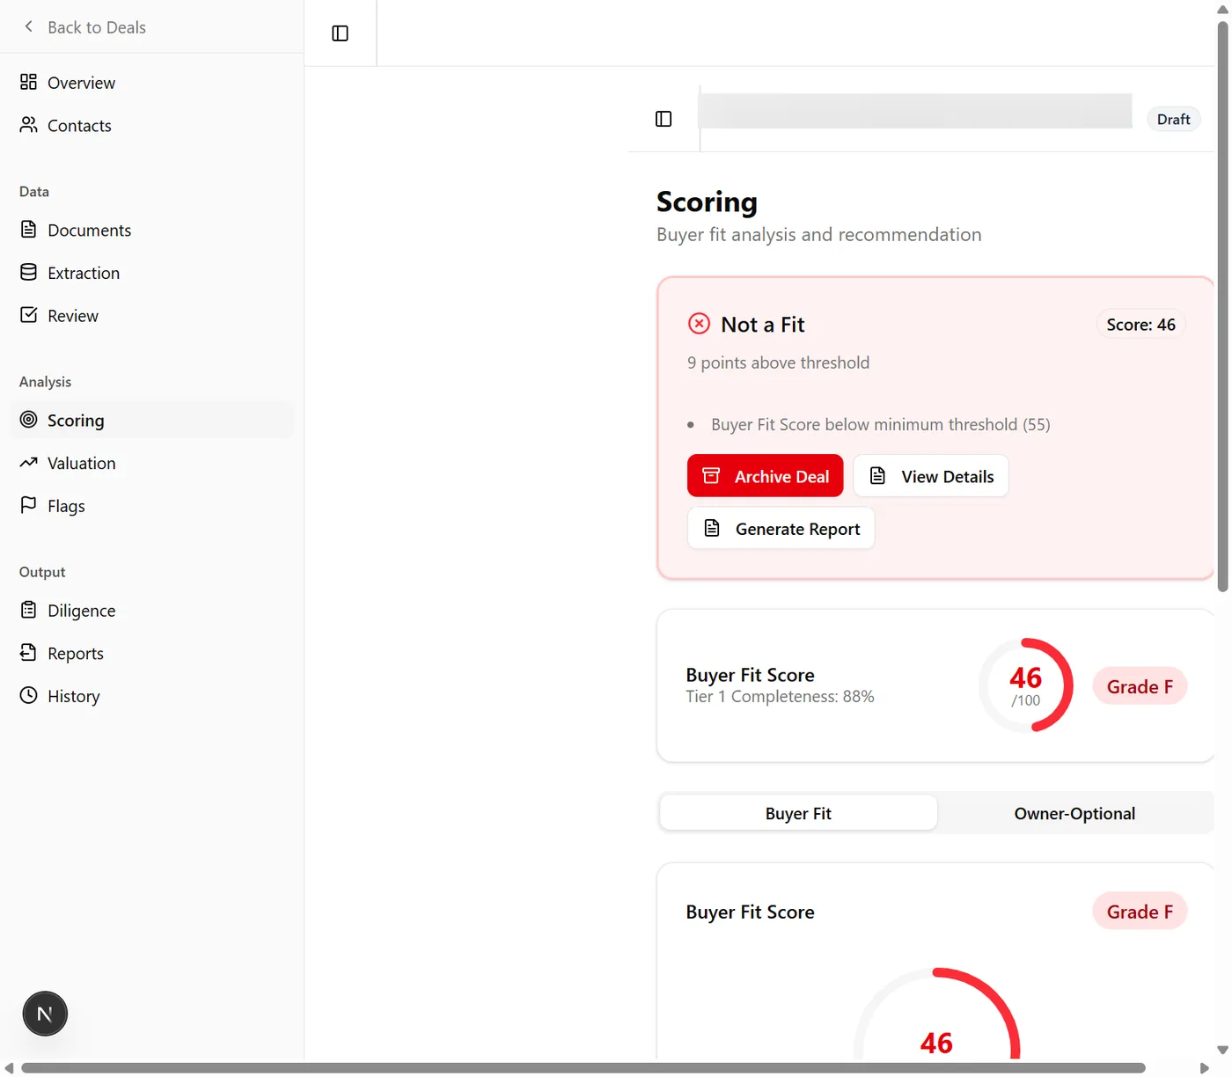
Task: Toggle the sidebar in the top bar
Action: click(x=340, y=33)
